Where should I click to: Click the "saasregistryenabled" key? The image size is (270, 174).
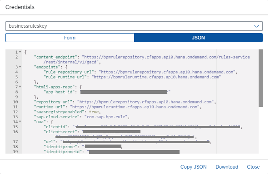click(59, 112)
